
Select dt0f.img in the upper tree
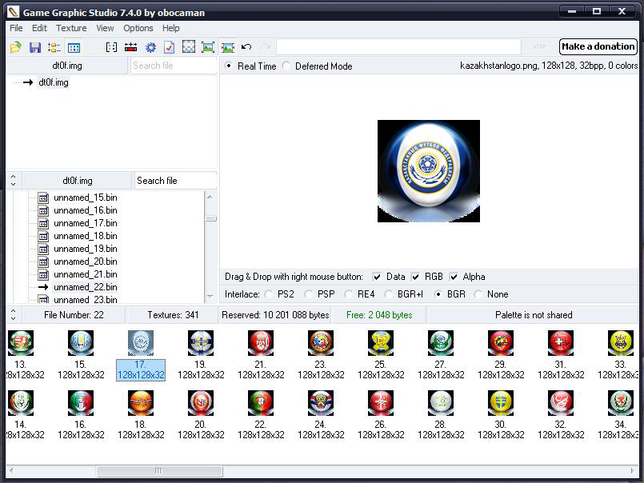(x=54, y=82)
